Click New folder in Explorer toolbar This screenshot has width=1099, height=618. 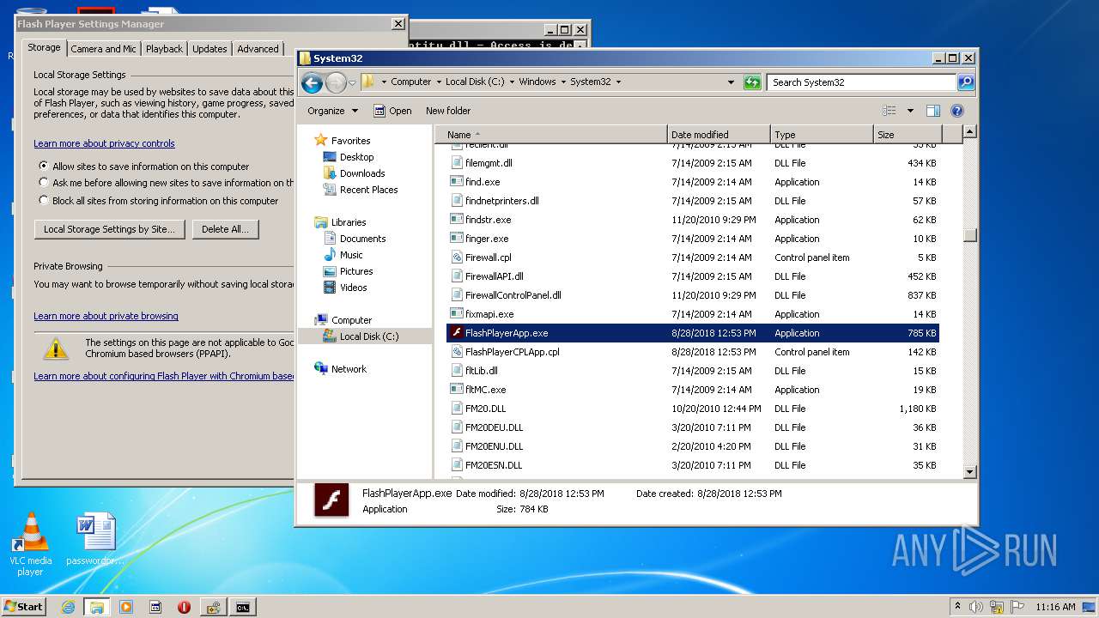coord(448,111)
